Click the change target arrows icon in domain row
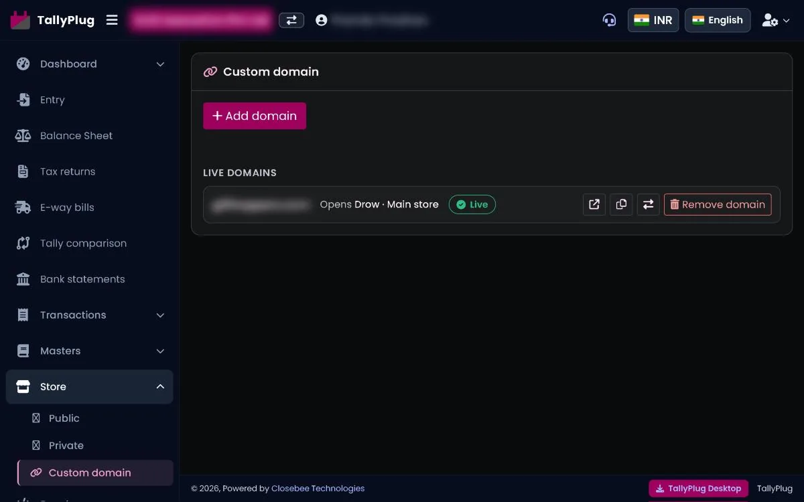 pyautogui.click(x=648, y=204)
